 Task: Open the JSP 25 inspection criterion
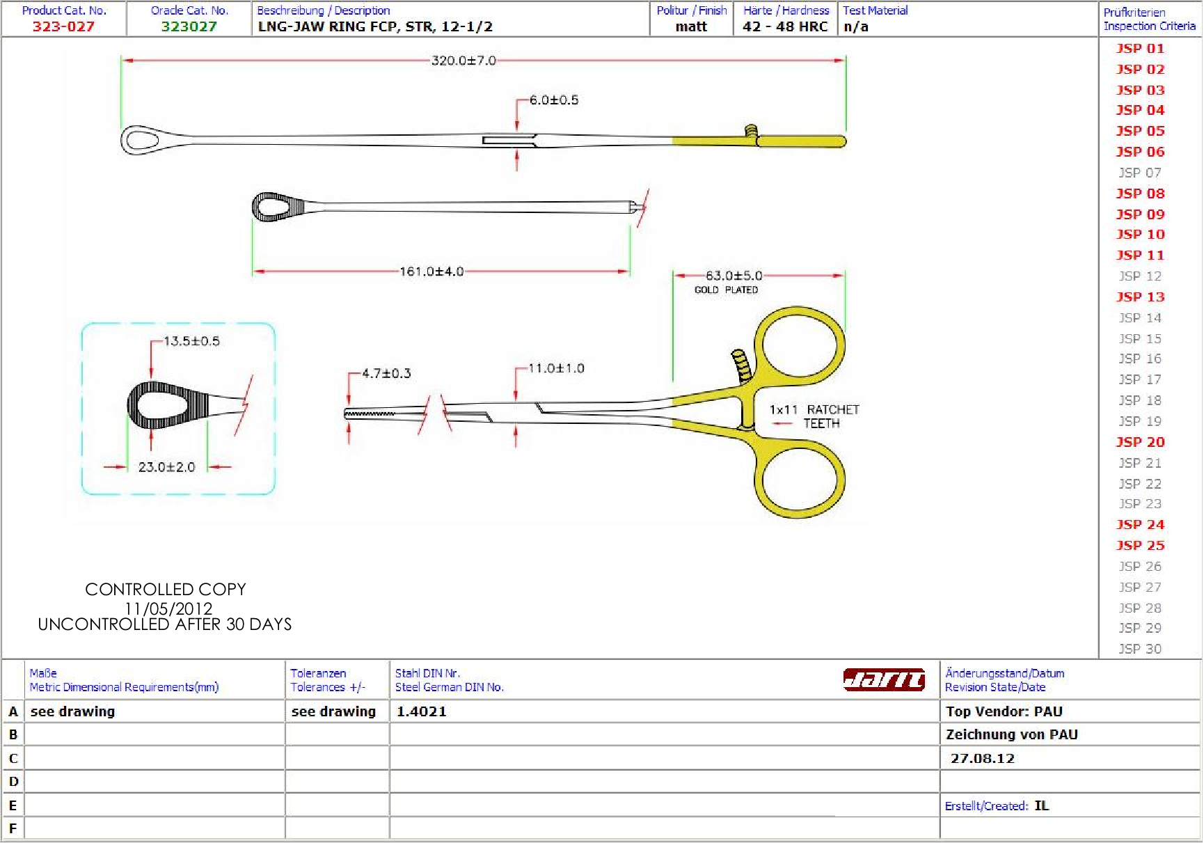pos(1139,546)
